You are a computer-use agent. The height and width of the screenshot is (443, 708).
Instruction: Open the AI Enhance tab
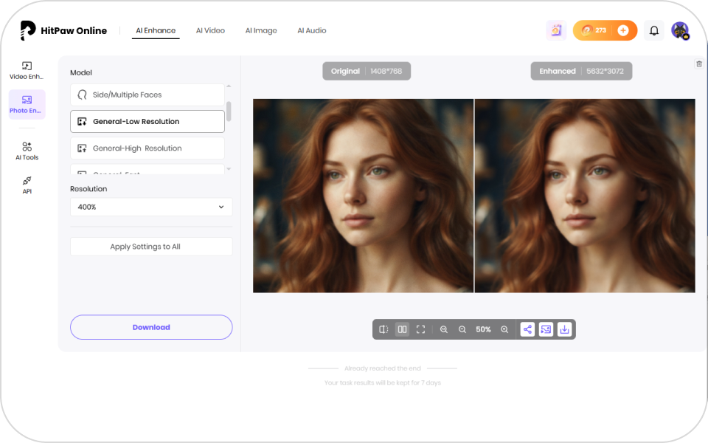click(156, 30)
